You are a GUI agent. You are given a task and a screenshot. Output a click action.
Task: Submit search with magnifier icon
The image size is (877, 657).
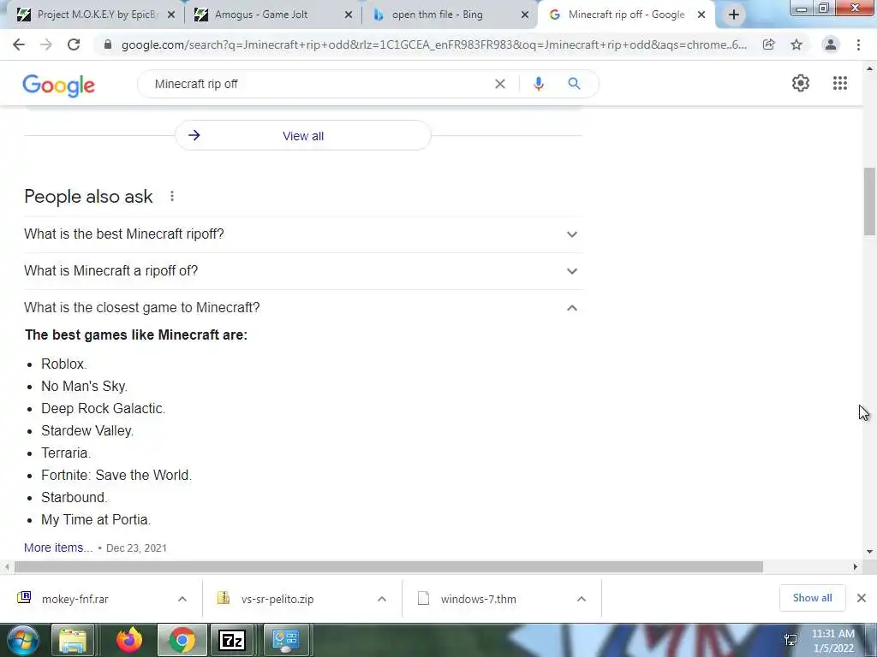tap(574, 84)
